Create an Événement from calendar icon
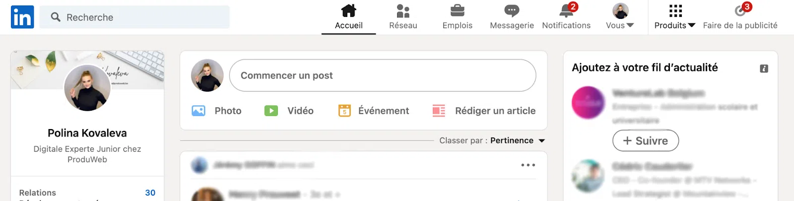Viewport: 794px width, 201px height. (x=344, y=111)
